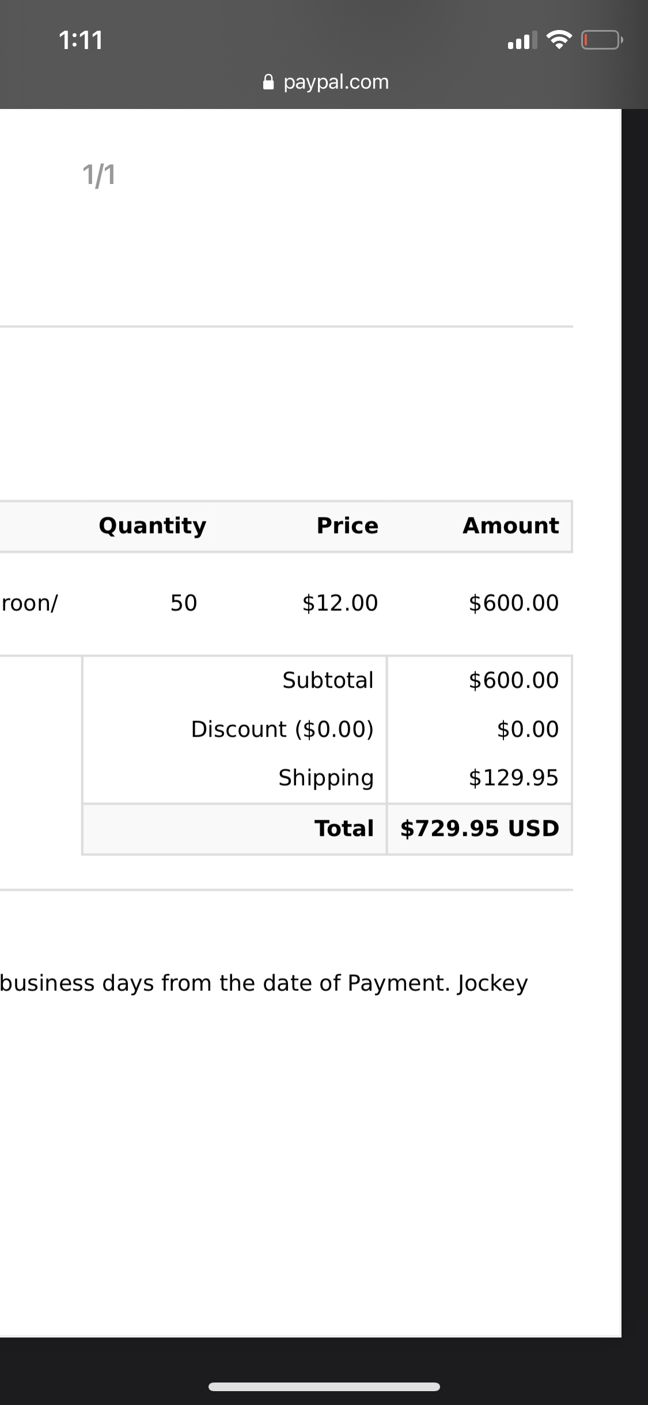Tap the Shipping label

point(326,779)
